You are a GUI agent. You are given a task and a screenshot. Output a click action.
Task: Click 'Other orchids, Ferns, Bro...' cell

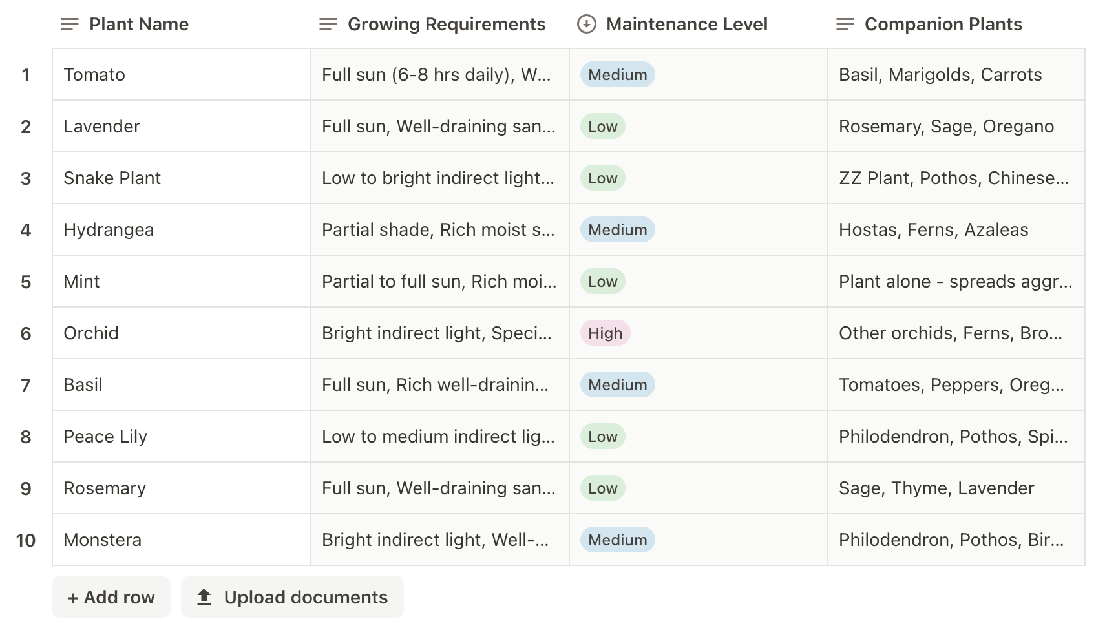coord(956,333)
